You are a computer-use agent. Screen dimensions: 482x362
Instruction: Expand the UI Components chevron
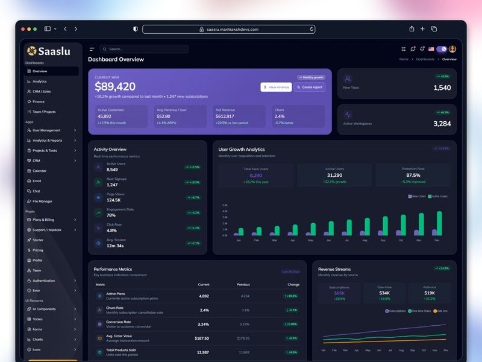click(x=75, y=309)
